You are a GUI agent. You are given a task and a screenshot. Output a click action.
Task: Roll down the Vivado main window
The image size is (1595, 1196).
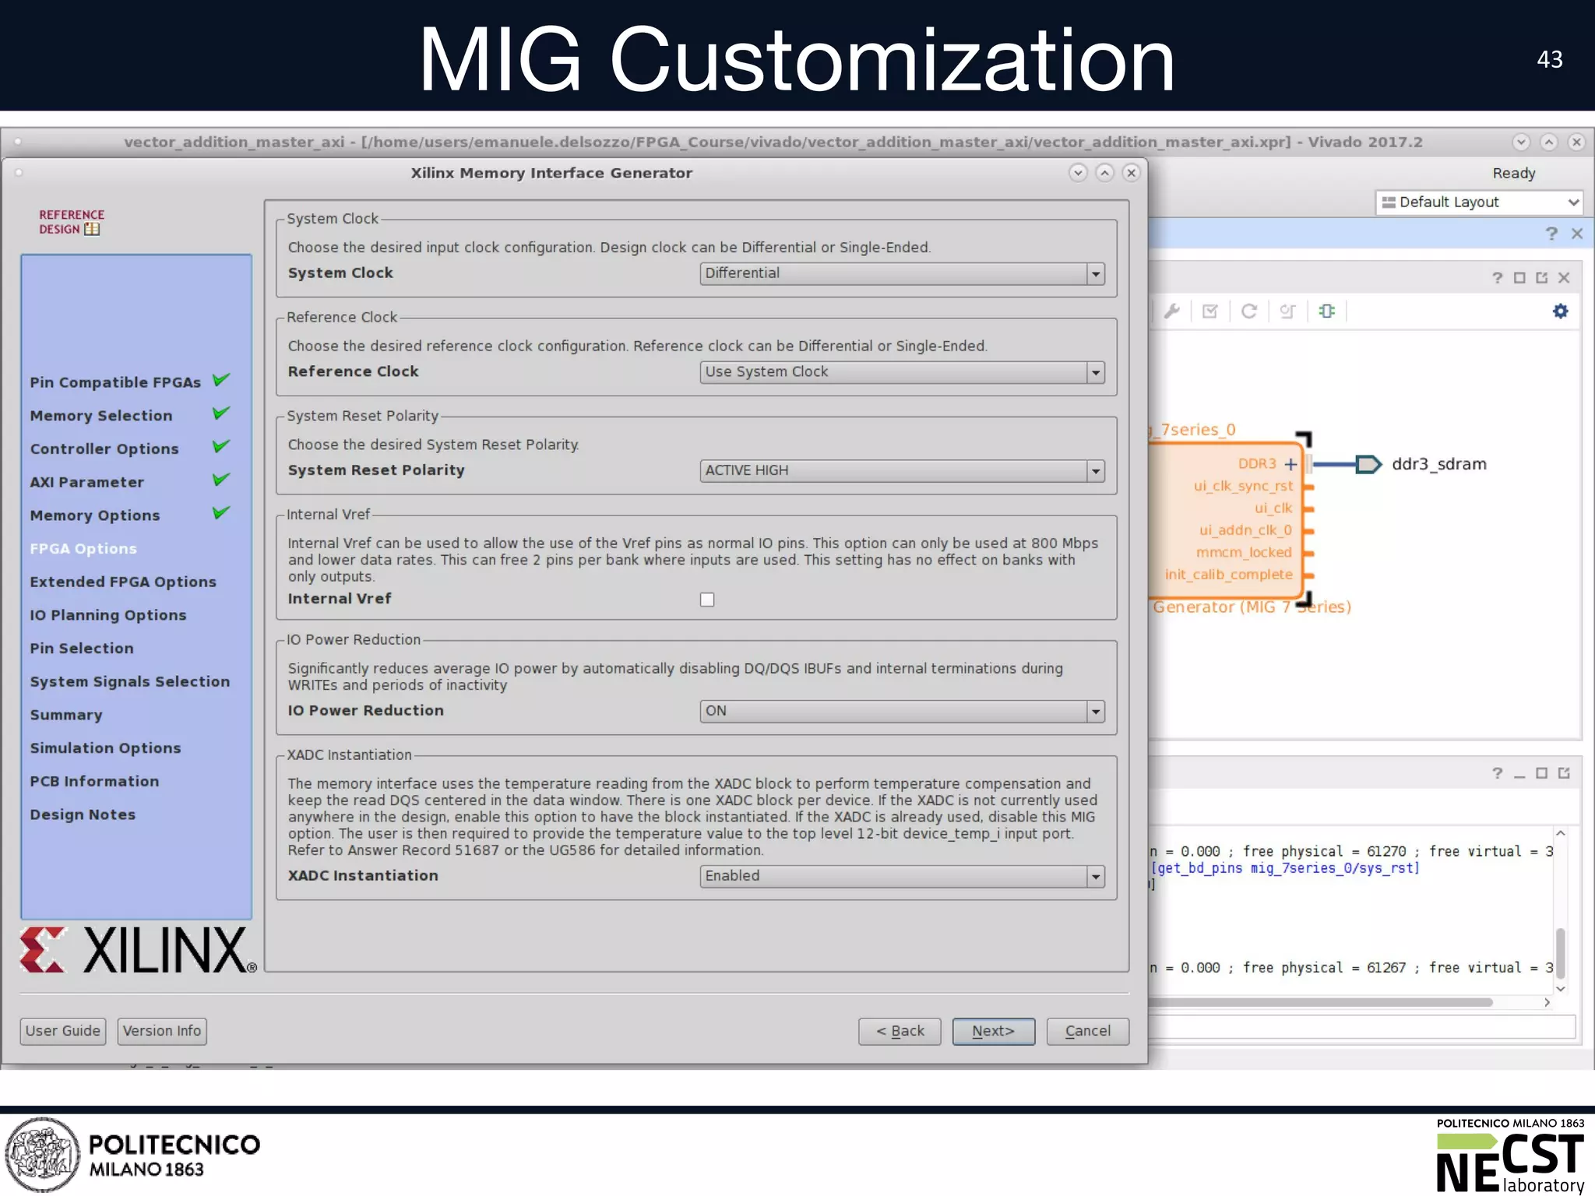1521,142
